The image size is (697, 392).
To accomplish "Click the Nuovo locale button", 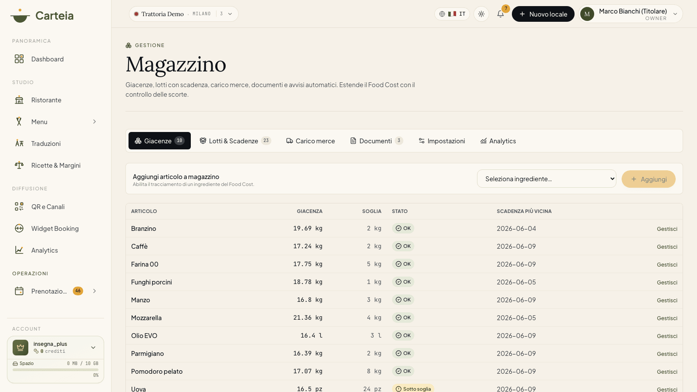I will [543, 14].
